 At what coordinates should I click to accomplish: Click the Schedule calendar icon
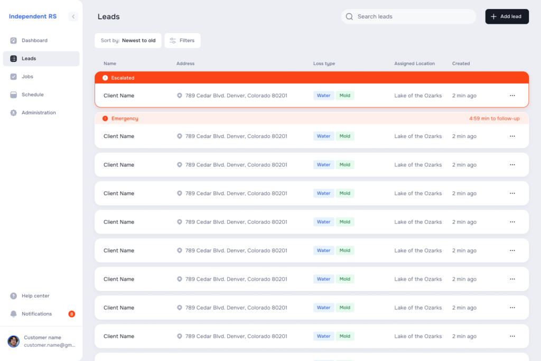pos(14,95)
